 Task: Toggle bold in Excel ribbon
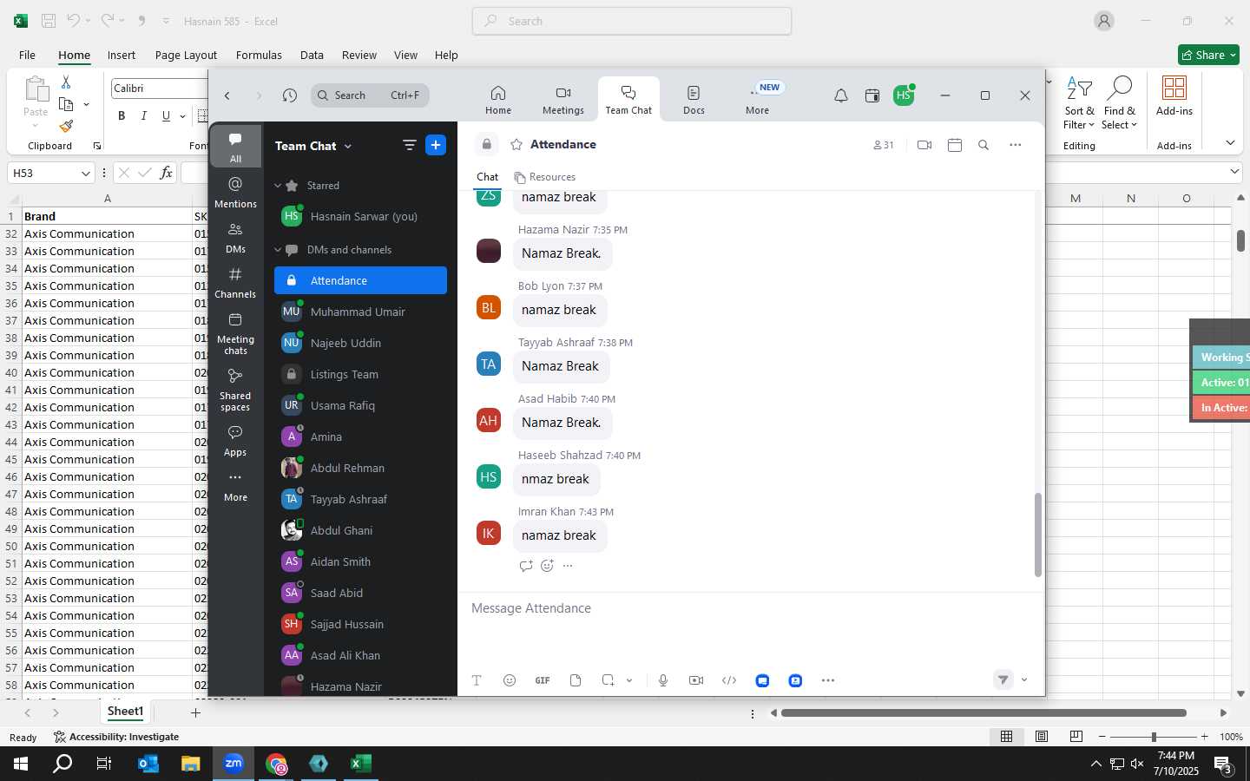coord(122,115)
